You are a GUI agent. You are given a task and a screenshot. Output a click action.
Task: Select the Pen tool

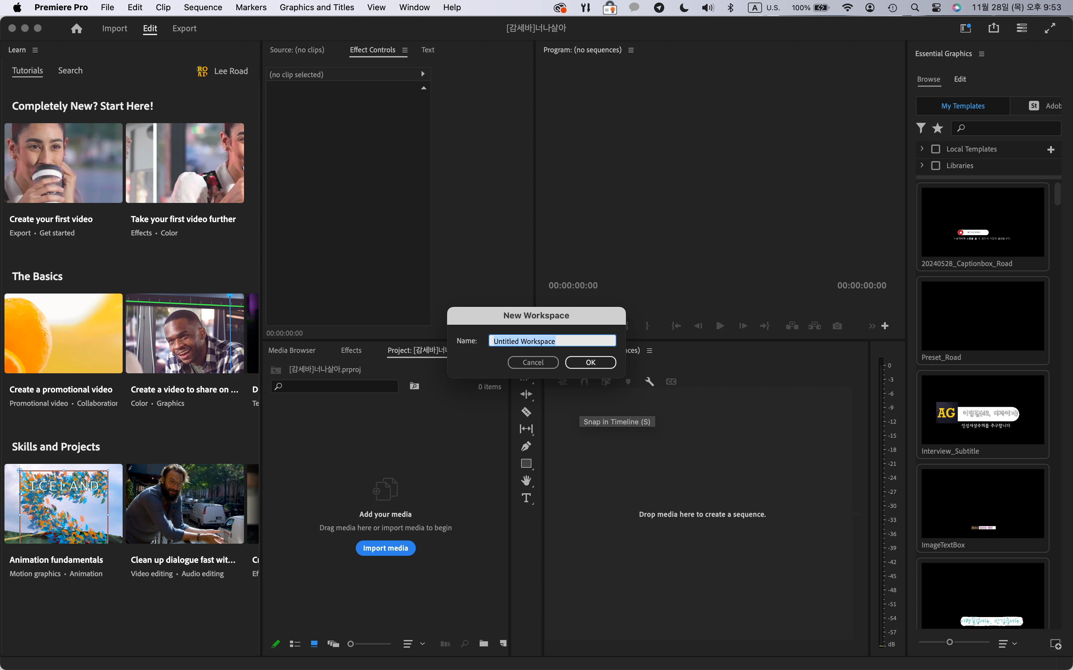click(526, 446)
